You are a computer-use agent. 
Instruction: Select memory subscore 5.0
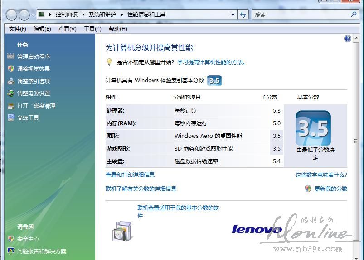[277, 123]
